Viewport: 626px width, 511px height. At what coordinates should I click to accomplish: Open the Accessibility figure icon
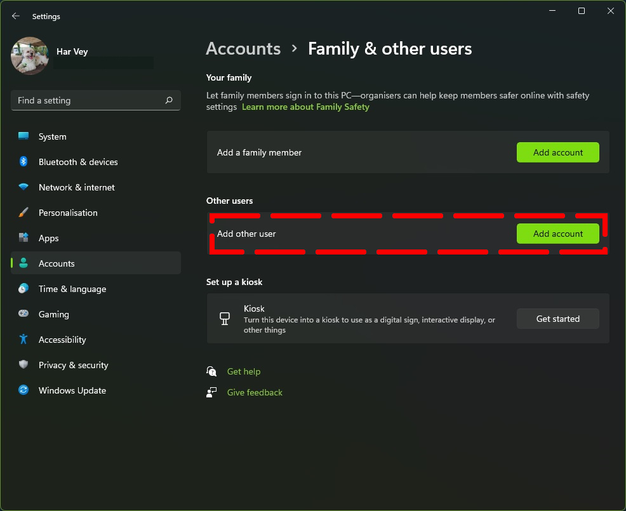click(x=23, y=340)
